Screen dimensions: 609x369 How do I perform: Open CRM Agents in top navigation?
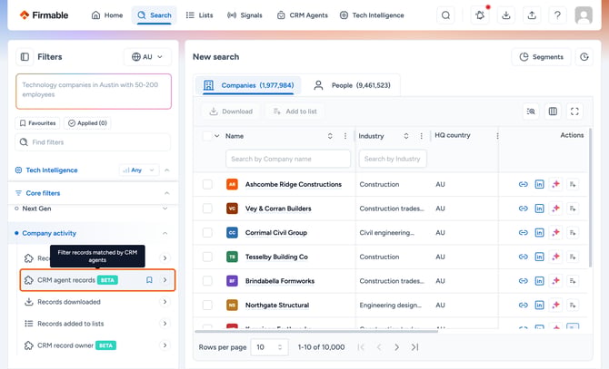tap(302, 15)
